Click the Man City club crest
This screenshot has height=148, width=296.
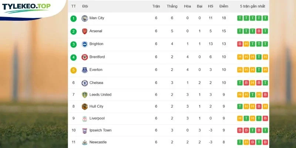85,18
